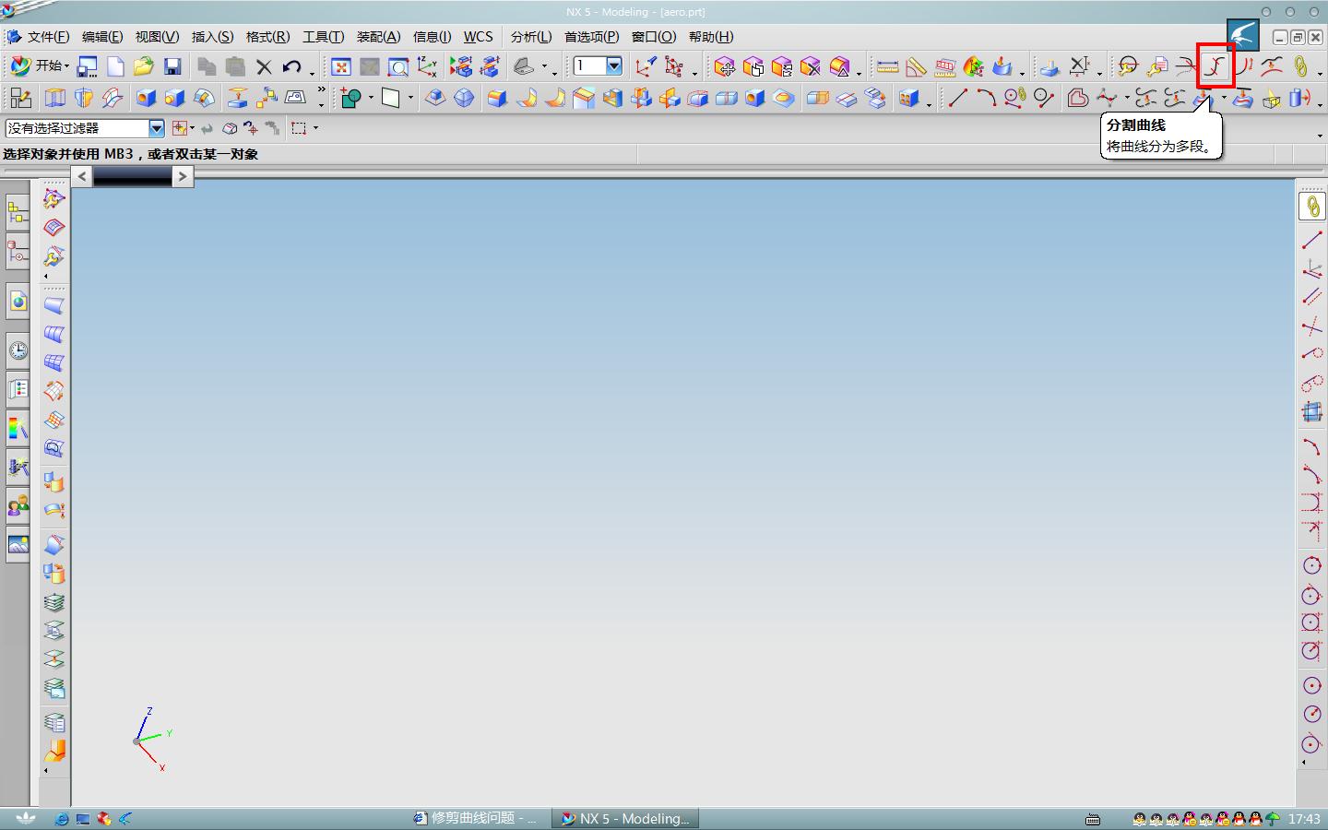Viewport: 1328px width, 830px height.
Task: Select the Divide Curve (分割曲线) tool
Action: [1215, 66]
